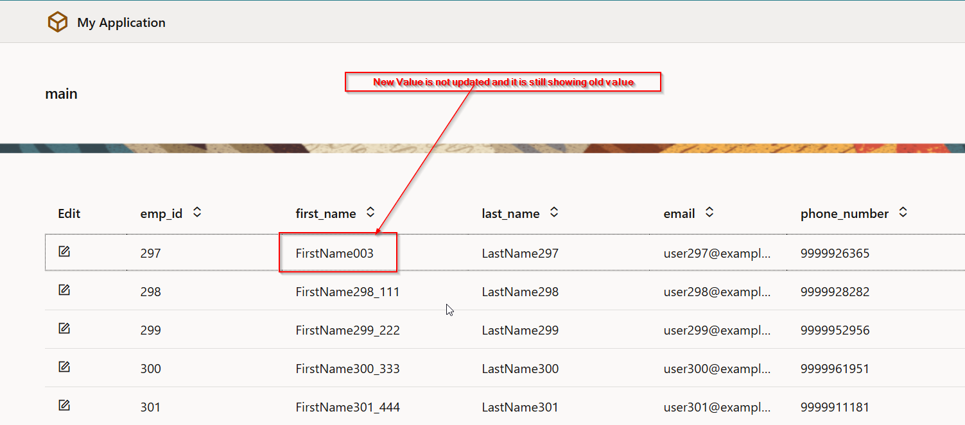Image resolution: width=965 pixels, height=425 pixels.
Task: Click the LastName299 cell
Action: click(520, 330)
